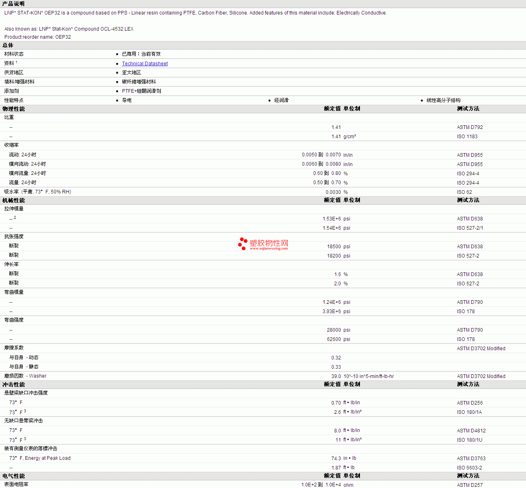Select the '0.0050 到 0.0070' shrinkage value
526x488 pixels.
click(x=321, y=155)
